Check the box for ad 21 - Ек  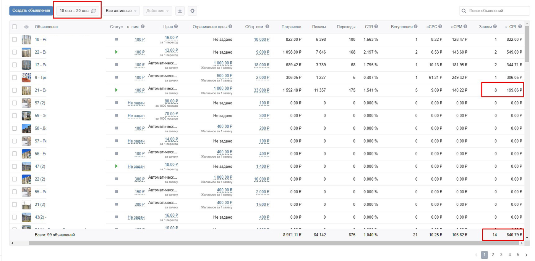click(15, 90)
